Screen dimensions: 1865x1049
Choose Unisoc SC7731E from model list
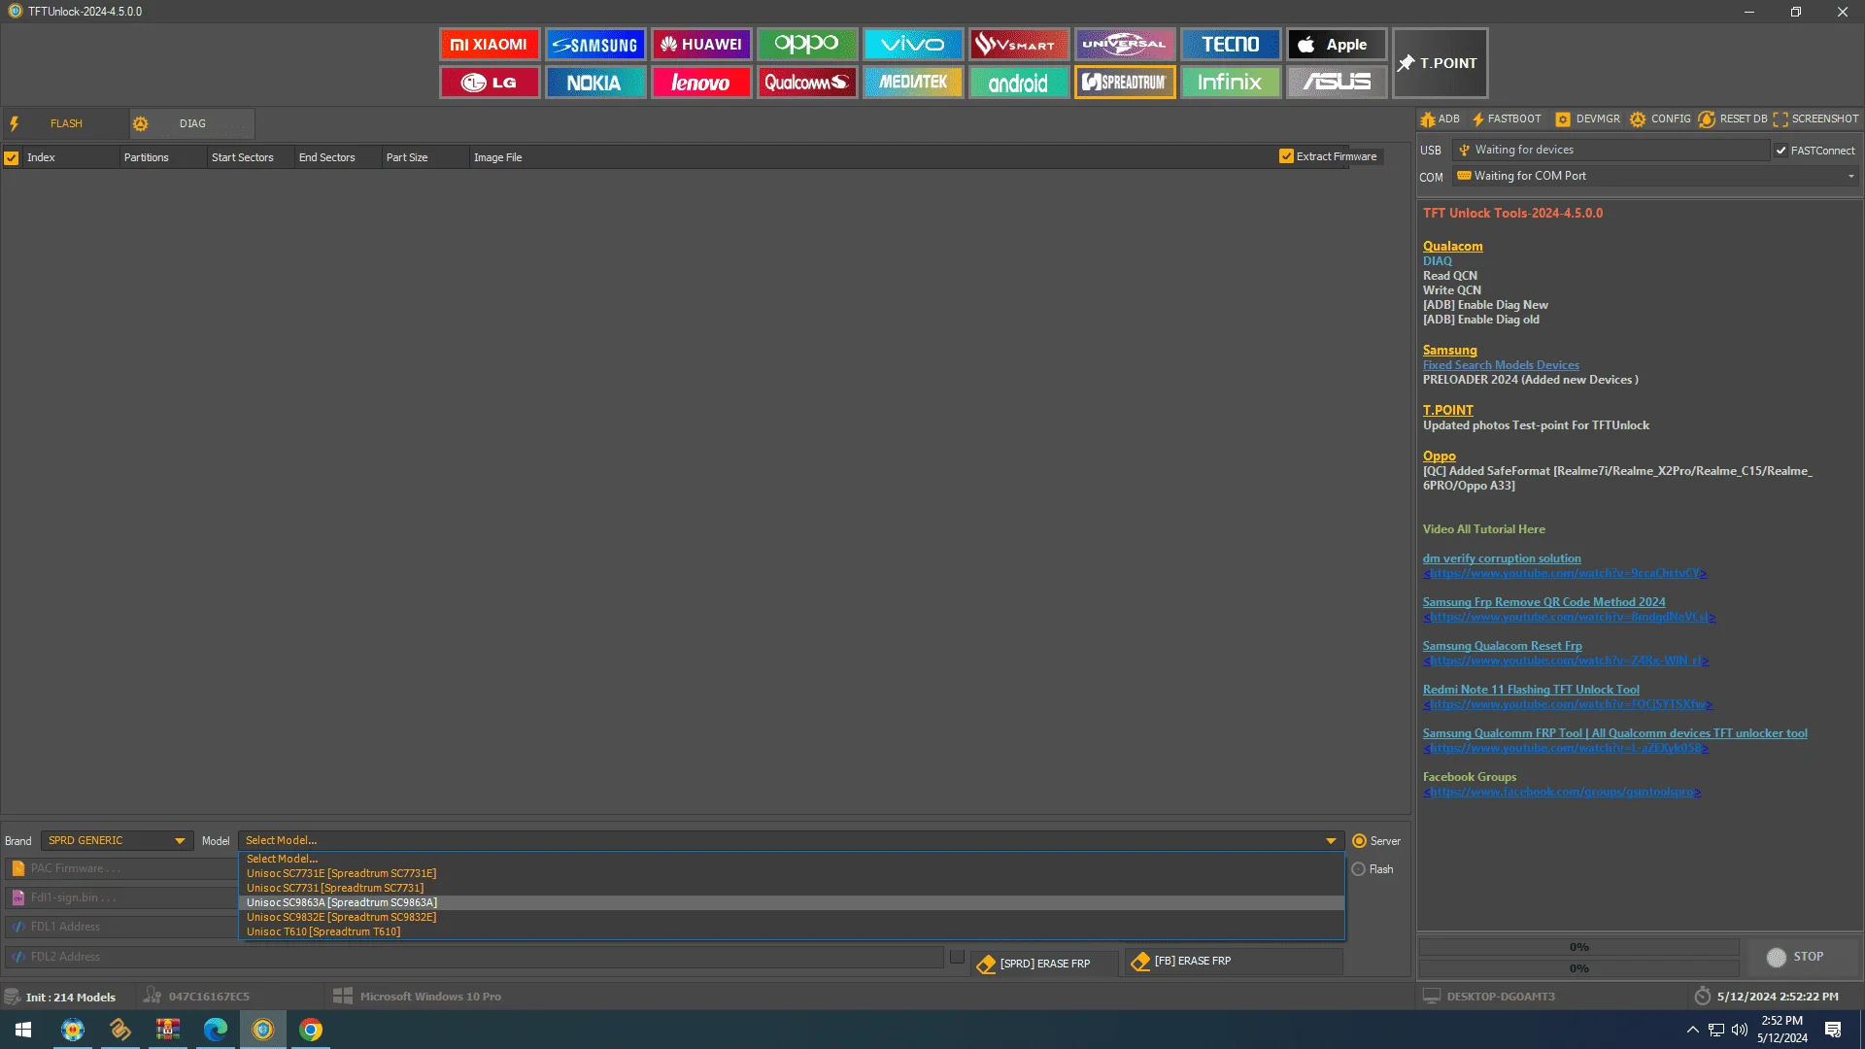coord(792,873)
